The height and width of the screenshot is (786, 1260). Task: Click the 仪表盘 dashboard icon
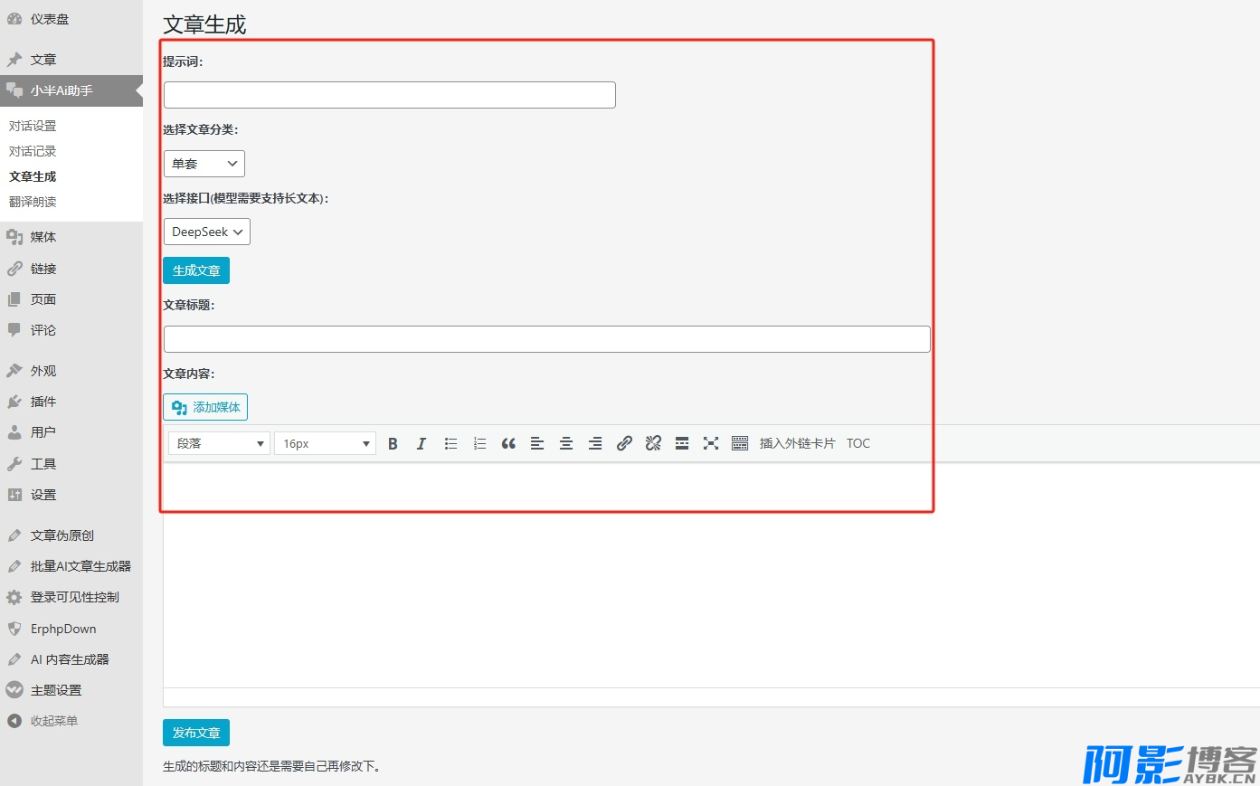point(14,18)
